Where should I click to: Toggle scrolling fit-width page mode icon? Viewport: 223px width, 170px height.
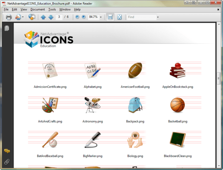tap(110, 17)
